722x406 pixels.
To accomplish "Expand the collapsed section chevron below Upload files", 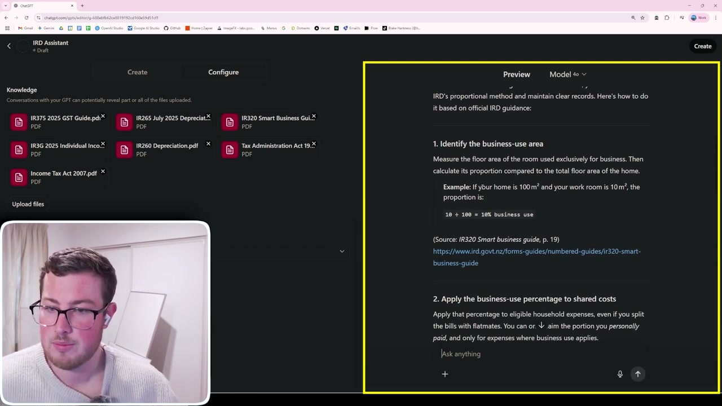I will coord(342,251).
